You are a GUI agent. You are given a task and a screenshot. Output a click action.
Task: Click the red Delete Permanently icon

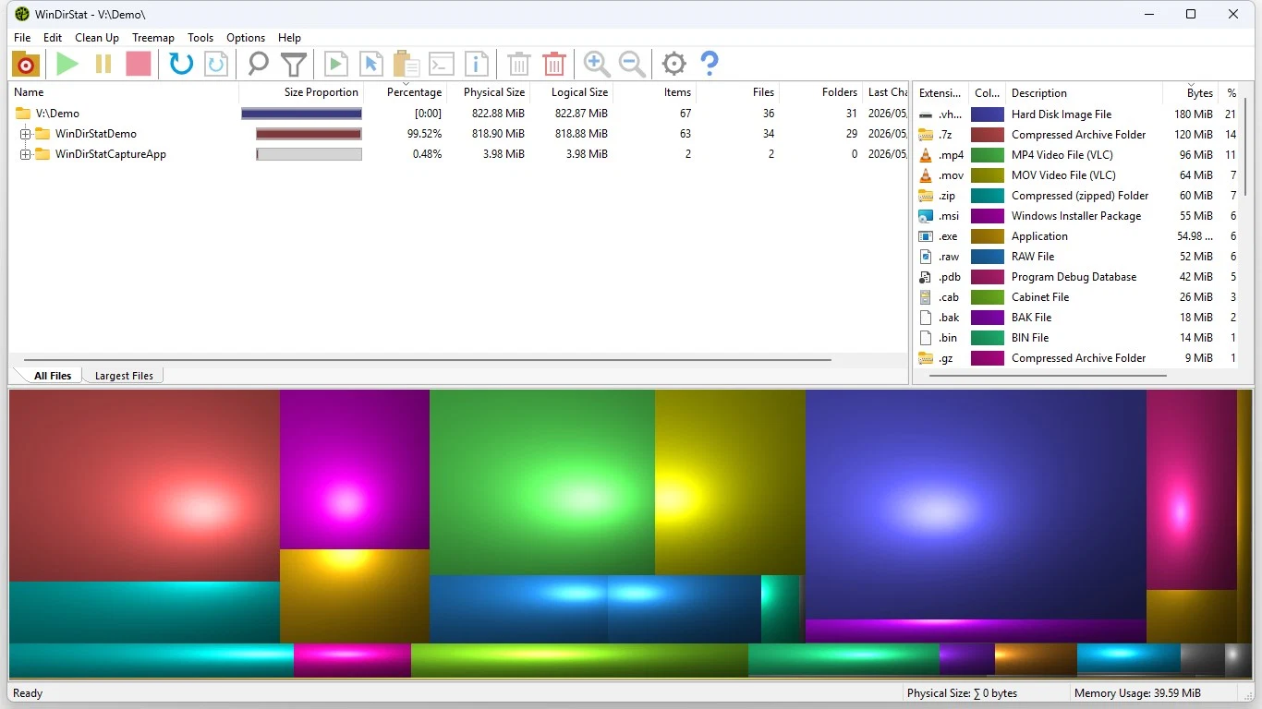554,64
